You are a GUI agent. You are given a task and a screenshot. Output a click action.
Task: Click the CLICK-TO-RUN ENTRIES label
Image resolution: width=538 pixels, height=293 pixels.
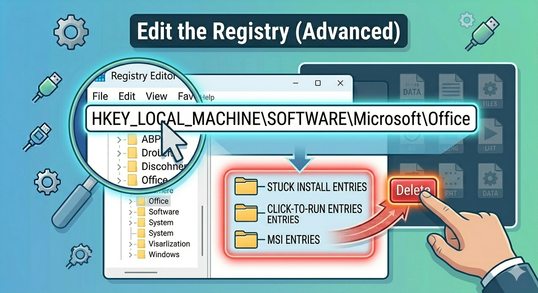(x=314, y=214)
